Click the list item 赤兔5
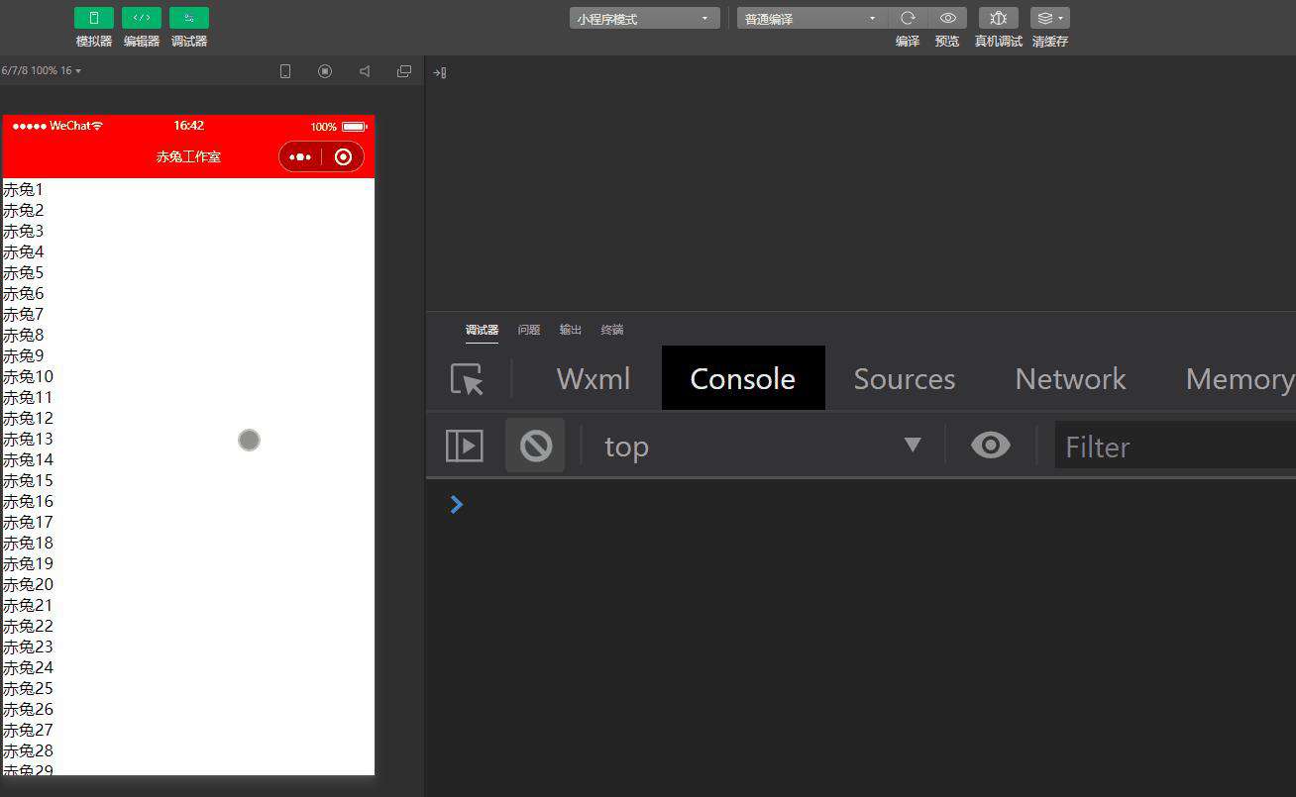The height and width of the screenshot is (797, 1296). (x=23, y=272)
